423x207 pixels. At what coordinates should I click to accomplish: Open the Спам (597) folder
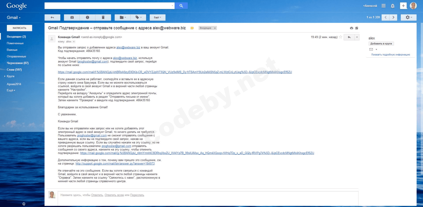[x=14, y=70]
